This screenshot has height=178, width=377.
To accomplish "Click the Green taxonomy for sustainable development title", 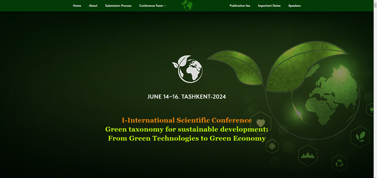I will pos(187,129).
